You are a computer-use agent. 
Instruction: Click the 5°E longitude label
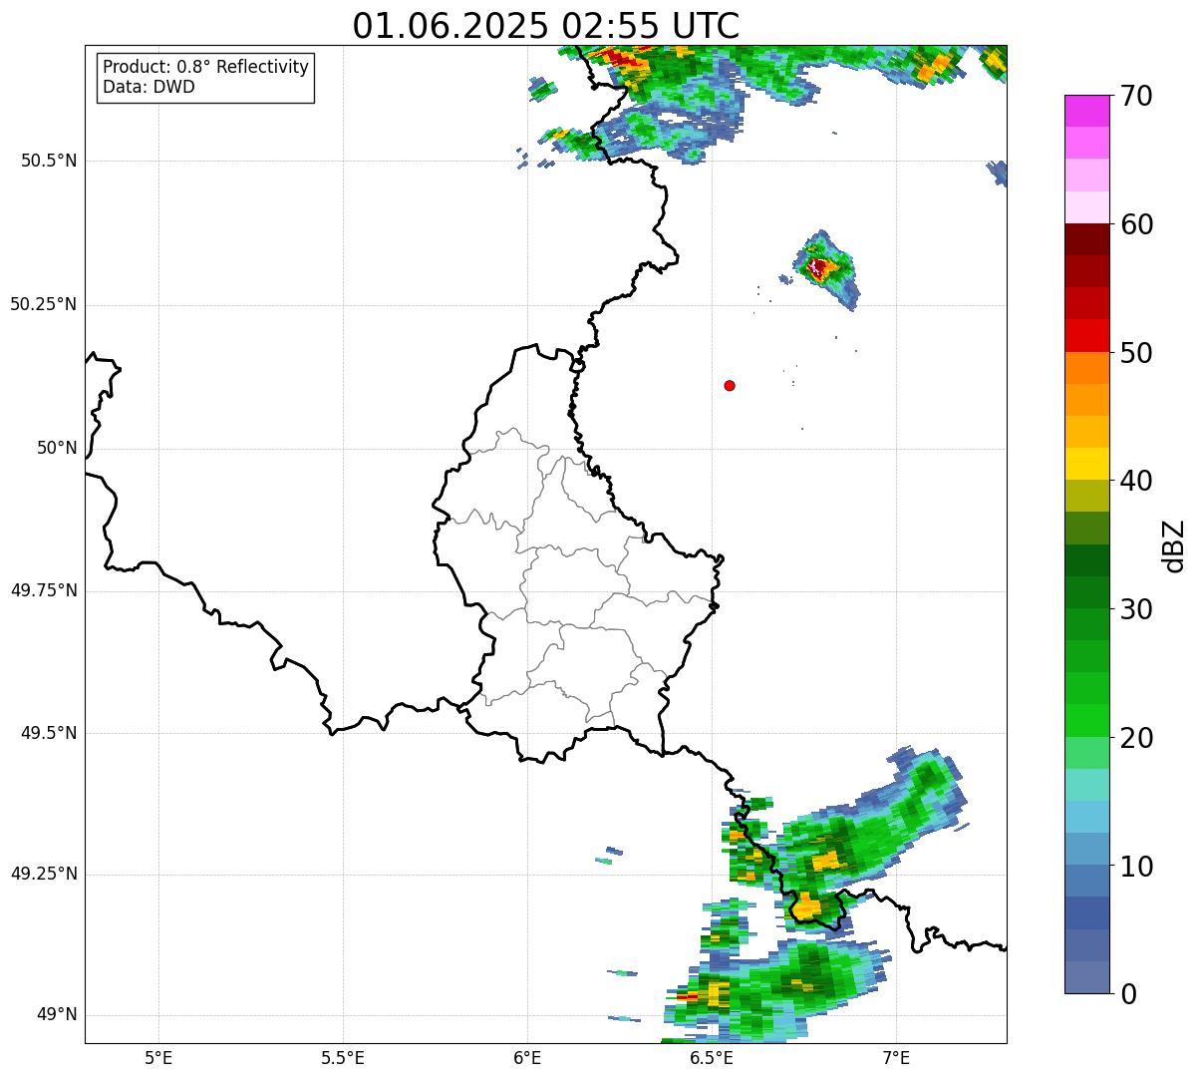158,1058
